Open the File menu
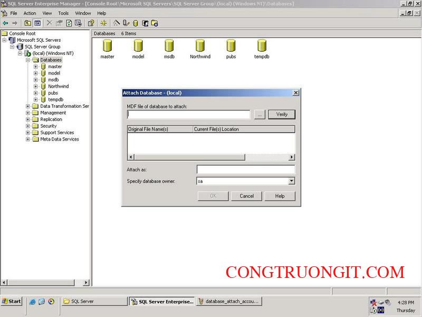422x317 pixels. tap(14, 13)
